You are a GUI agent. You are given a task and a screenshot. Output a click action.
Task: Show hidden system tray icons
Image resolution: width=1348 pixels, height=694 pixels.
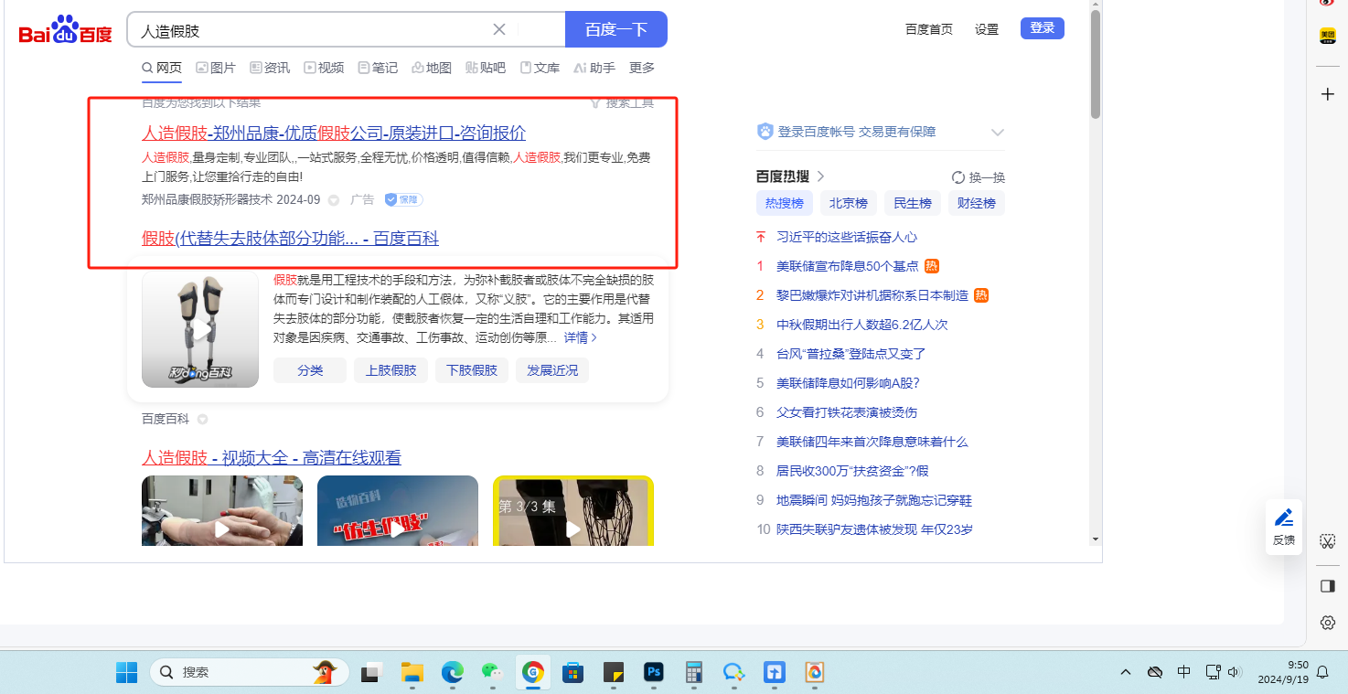1126,672
